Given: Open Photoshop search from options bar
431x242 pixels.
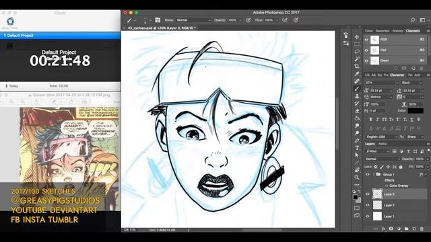Looking at the screenshot, I should click(413, 20).
